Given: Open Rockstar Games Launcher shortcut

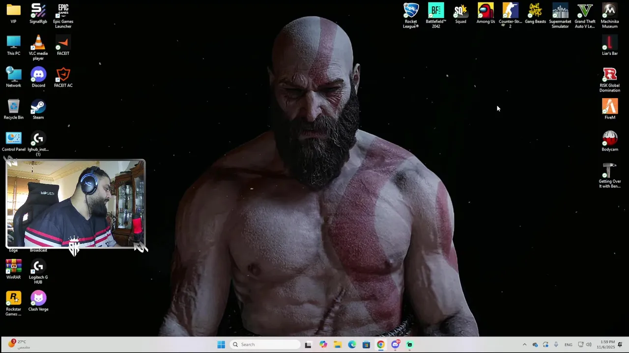Looking at the screenshot, I should [x=13, y=303].
